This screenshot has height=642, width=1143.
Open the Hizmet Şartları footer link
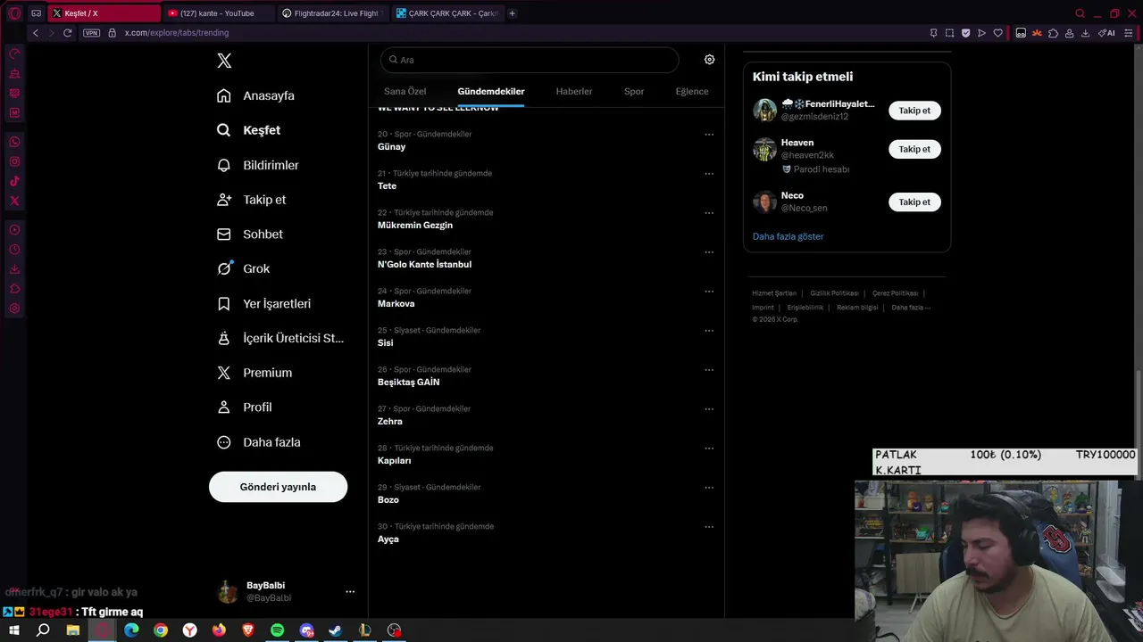(773, 293)
